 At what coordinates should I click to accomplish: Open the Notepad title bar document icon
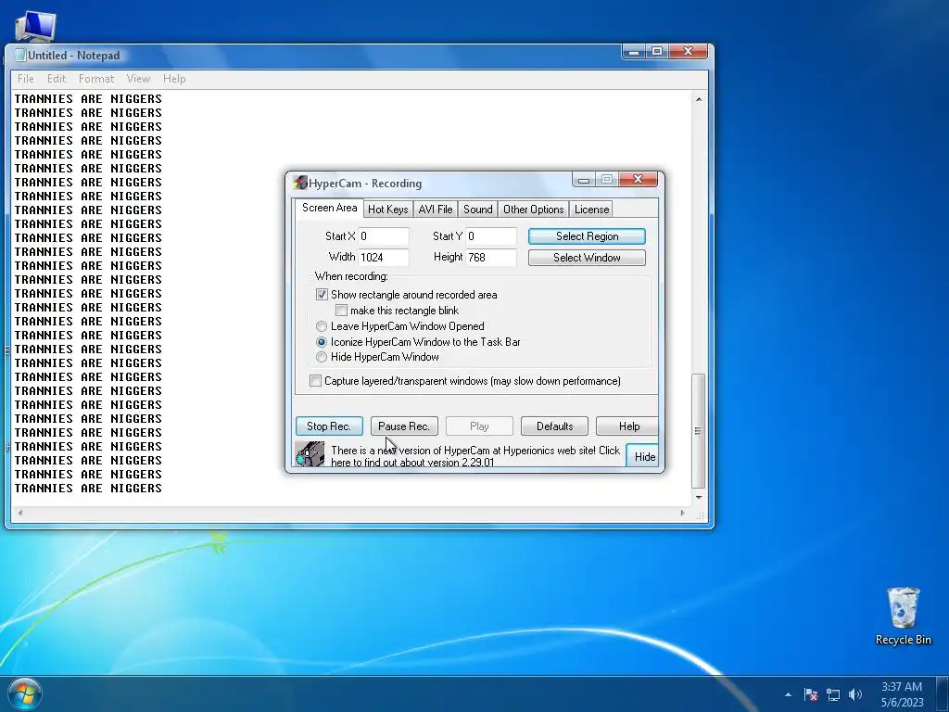[20, 55]
